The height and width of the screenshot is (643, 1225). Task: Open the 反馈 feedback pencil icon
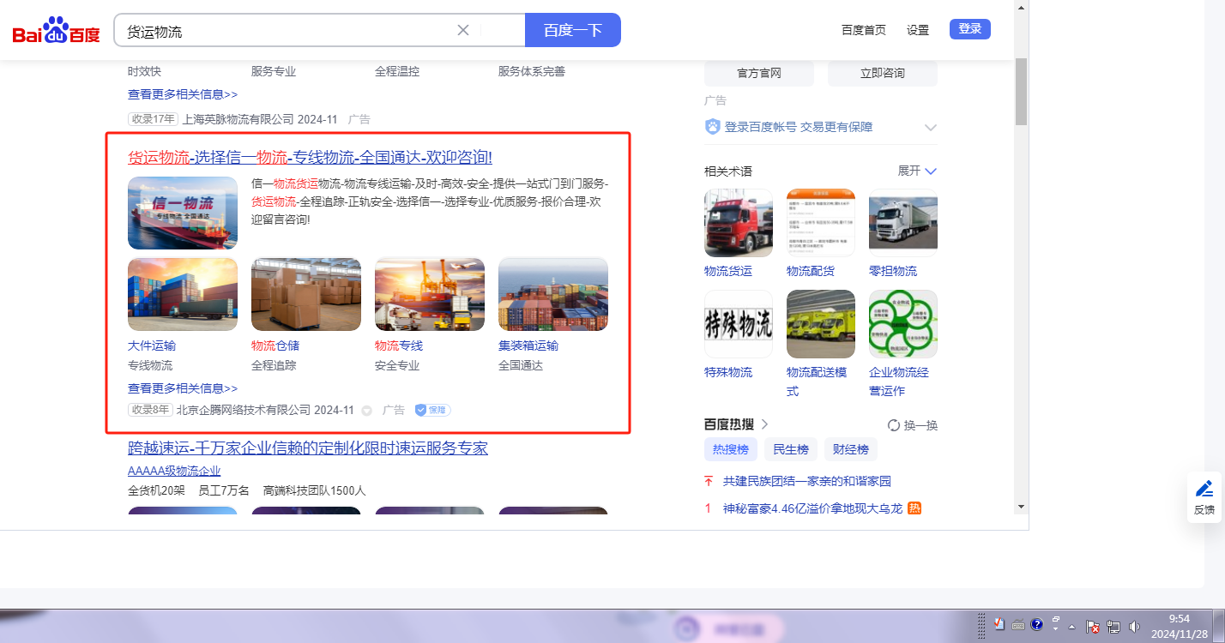click(x=1204, y=489)
